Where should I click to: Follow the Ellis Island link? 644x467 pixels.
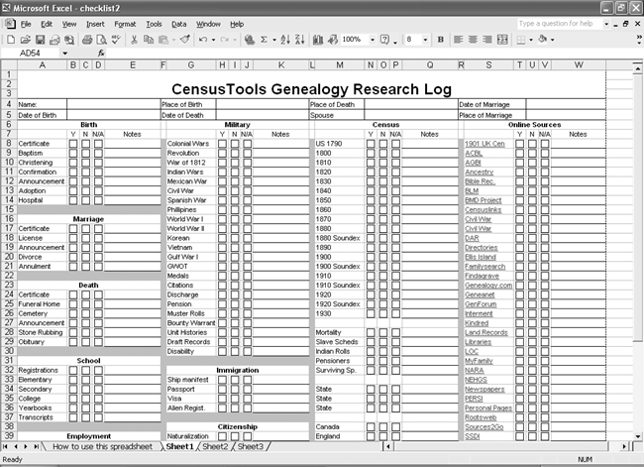tap(481, 258)
